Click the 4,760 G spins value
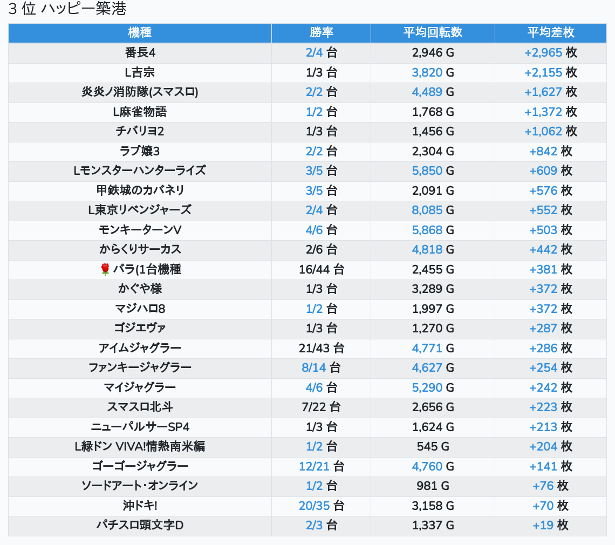 (x=433, y=466)
